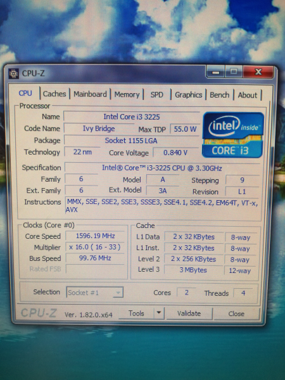The width and height of the screenshot is (285, 380).
Task: Click the empty Rated FSB field
Action: (x=95, y=269)
